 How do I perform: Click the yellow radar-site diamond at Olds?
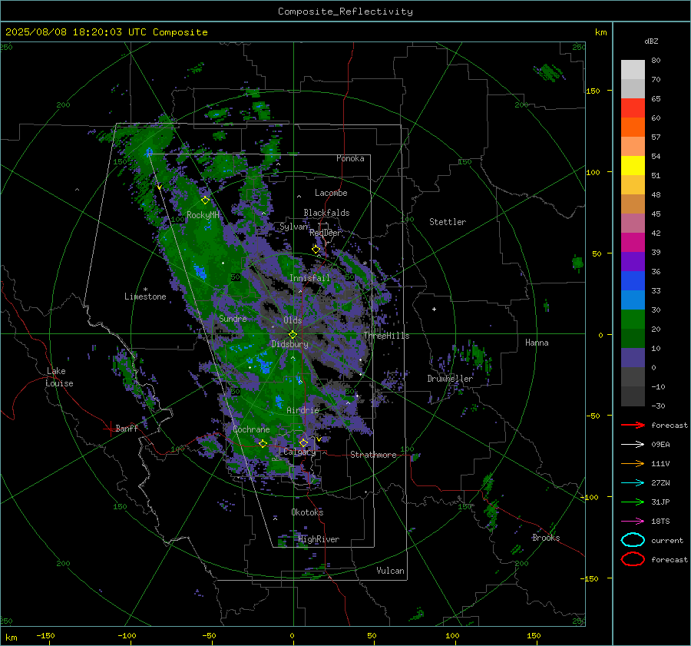[293, 335]
